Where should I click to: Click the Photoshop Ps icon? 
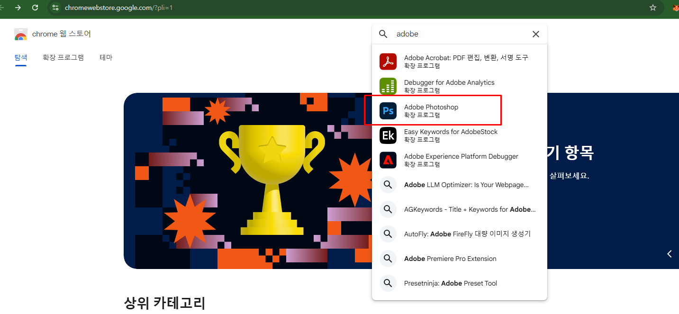pyautogui.click(x=388, y=111)
